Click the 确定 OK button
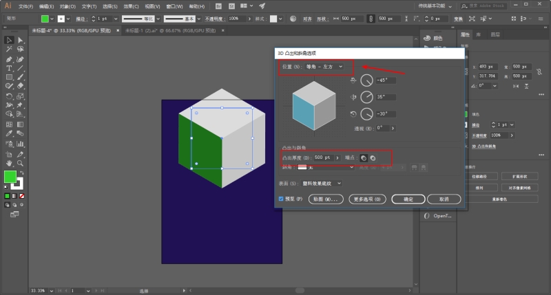This screenshot has width=551, height=295. (408, 199)
